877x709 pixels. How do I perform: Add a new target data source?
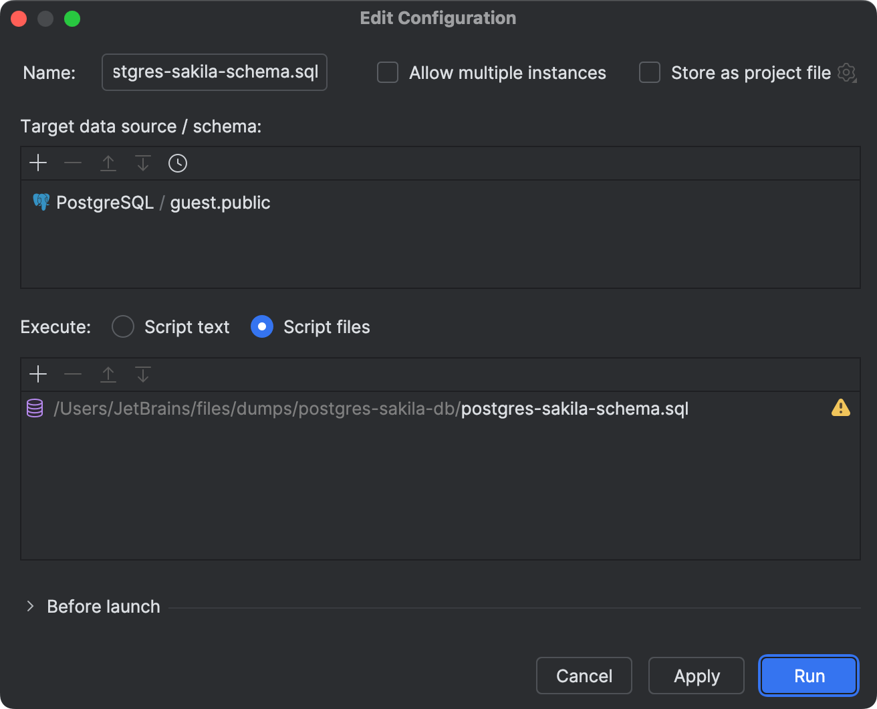click(x=38, y=163)
